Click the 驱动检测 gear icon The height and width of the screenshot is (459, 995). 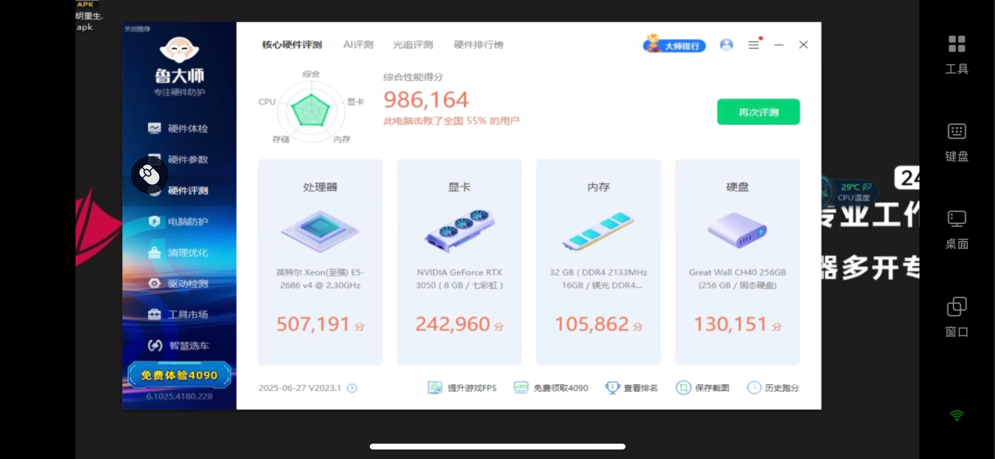[x=154, y=283]
